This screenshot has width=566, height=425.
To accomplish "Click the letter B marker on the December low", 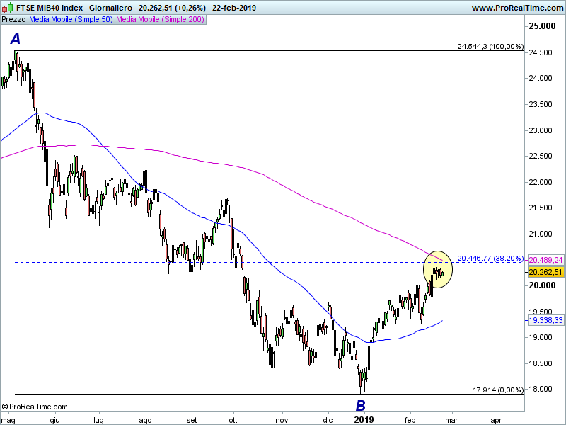I will tap(360, 406).
